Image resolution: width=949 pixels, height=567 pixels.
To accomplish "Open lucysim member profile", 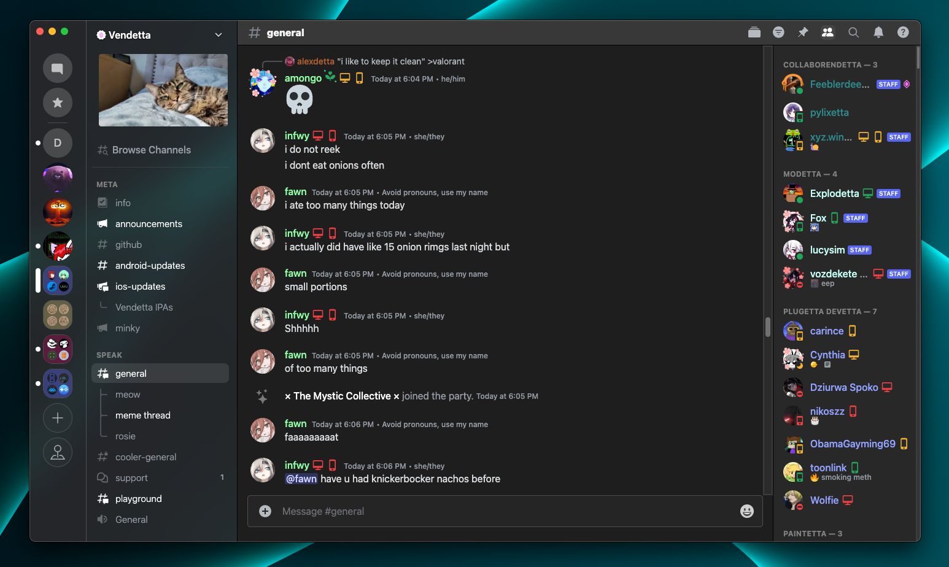I will pos(846,250).
